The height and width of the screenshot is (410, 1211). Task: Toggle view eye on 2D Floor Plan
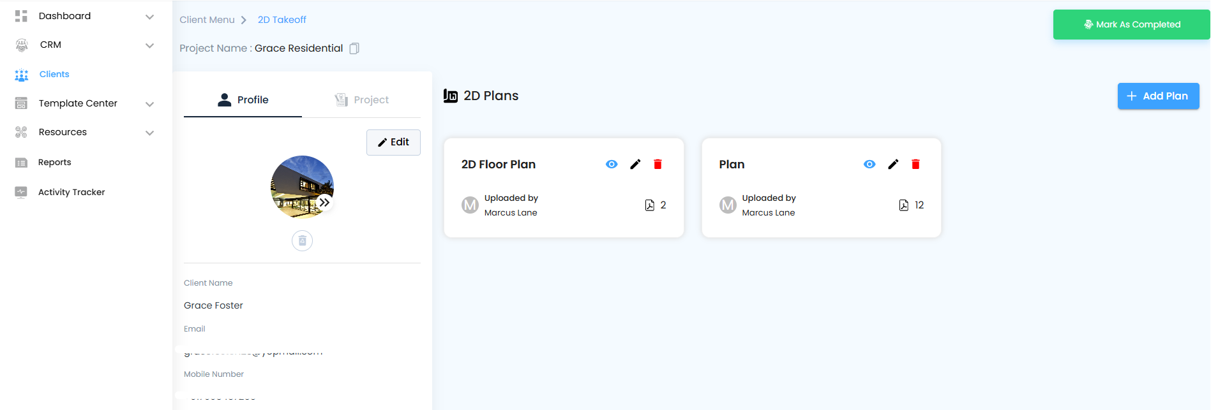click(x=612, y=165)
